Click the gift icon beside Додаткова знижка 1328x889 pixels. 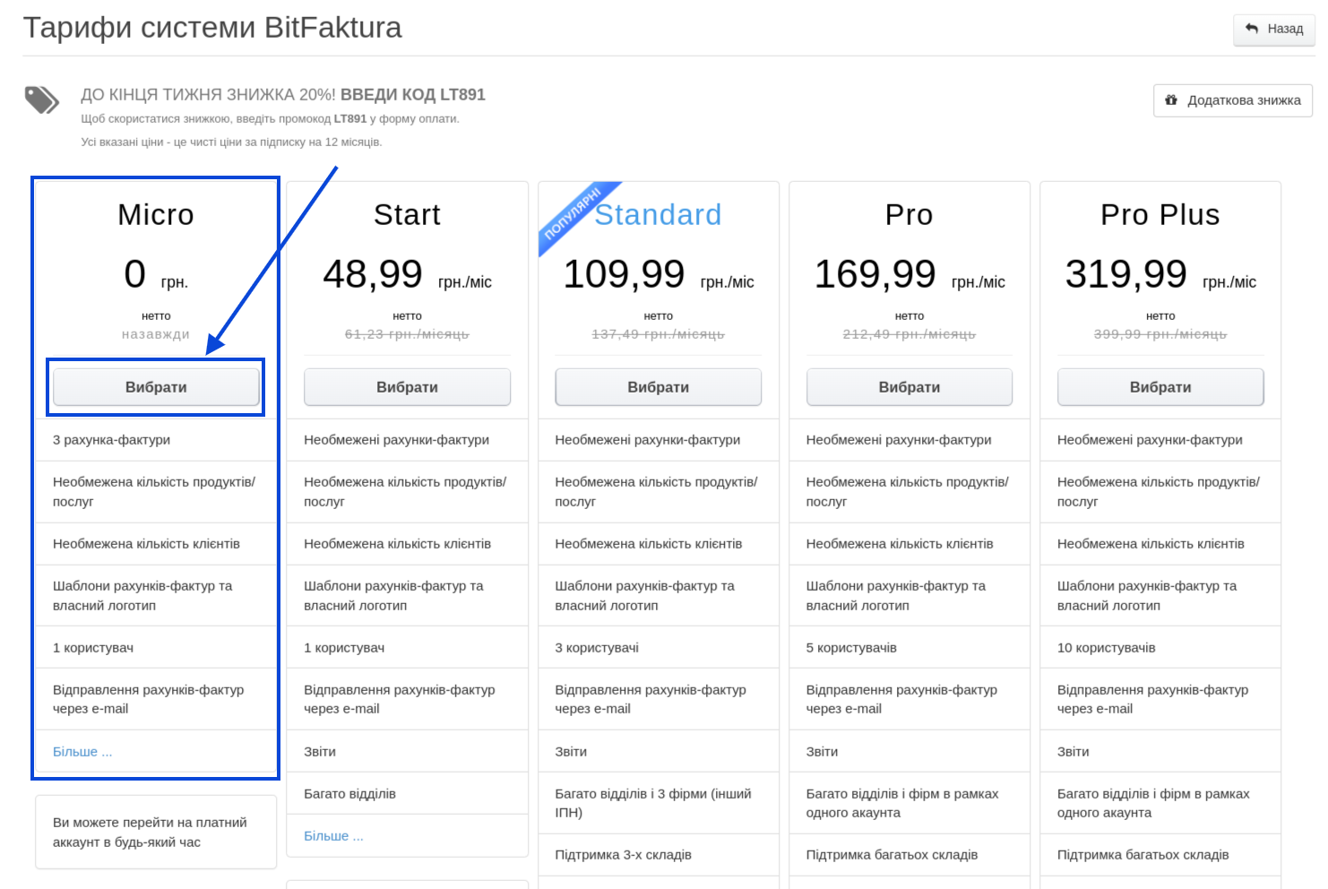(1171, 99)
